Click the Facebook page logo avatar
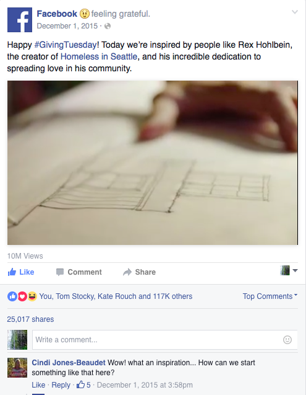Image resolution: width=306 pixels, height=395 pixels. (x=20, y=20)
